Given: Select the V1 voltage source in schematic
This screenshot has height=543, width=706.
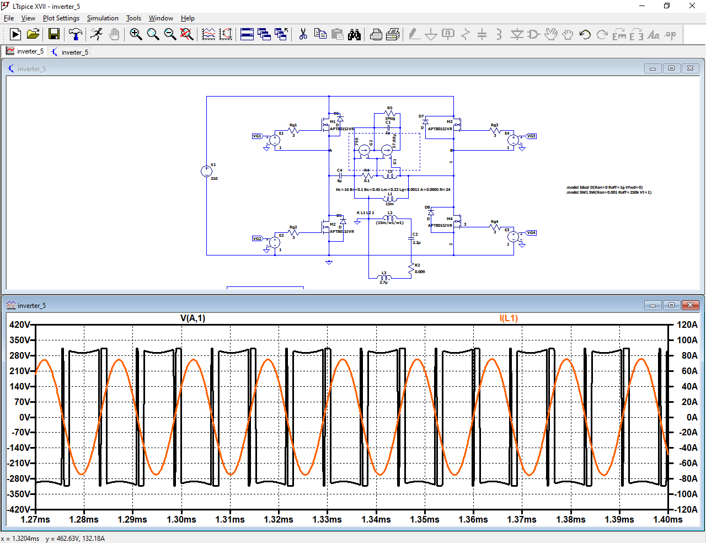Looking at the screenshot, I should [x=206, y=172].
